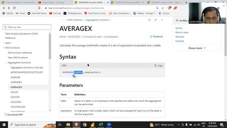
Task: Open DAX function reference in sidebar
Action: click(x=20, y=53)
